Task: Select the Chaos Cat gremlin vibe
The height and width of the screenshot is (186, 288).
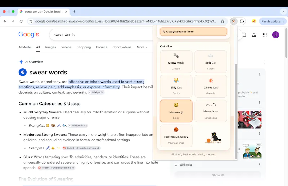Action: 211,86
